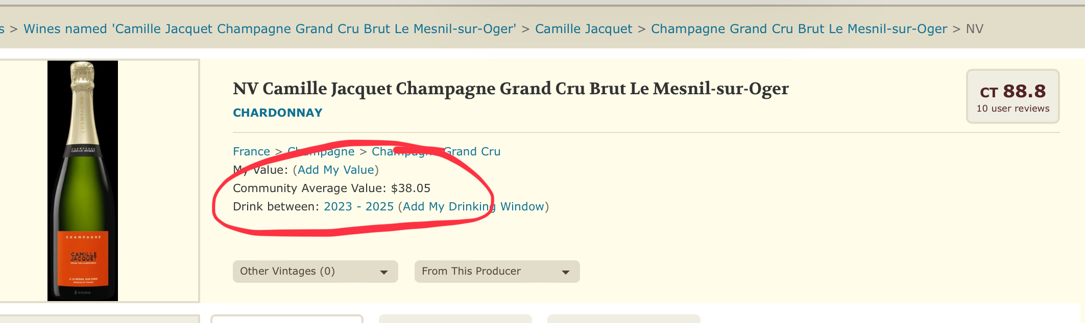Screen dimensions: 1085x323
Task: Open the Wines named 'Camille Jacquet Champagne...' breadcrumb
Action: tap(270, 29)
